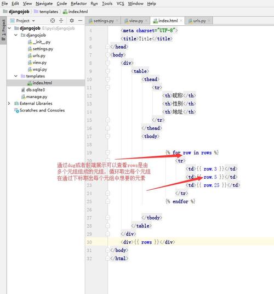Click the index.html breadcrumb
This screenshot has width=274, height=294.
76,12
